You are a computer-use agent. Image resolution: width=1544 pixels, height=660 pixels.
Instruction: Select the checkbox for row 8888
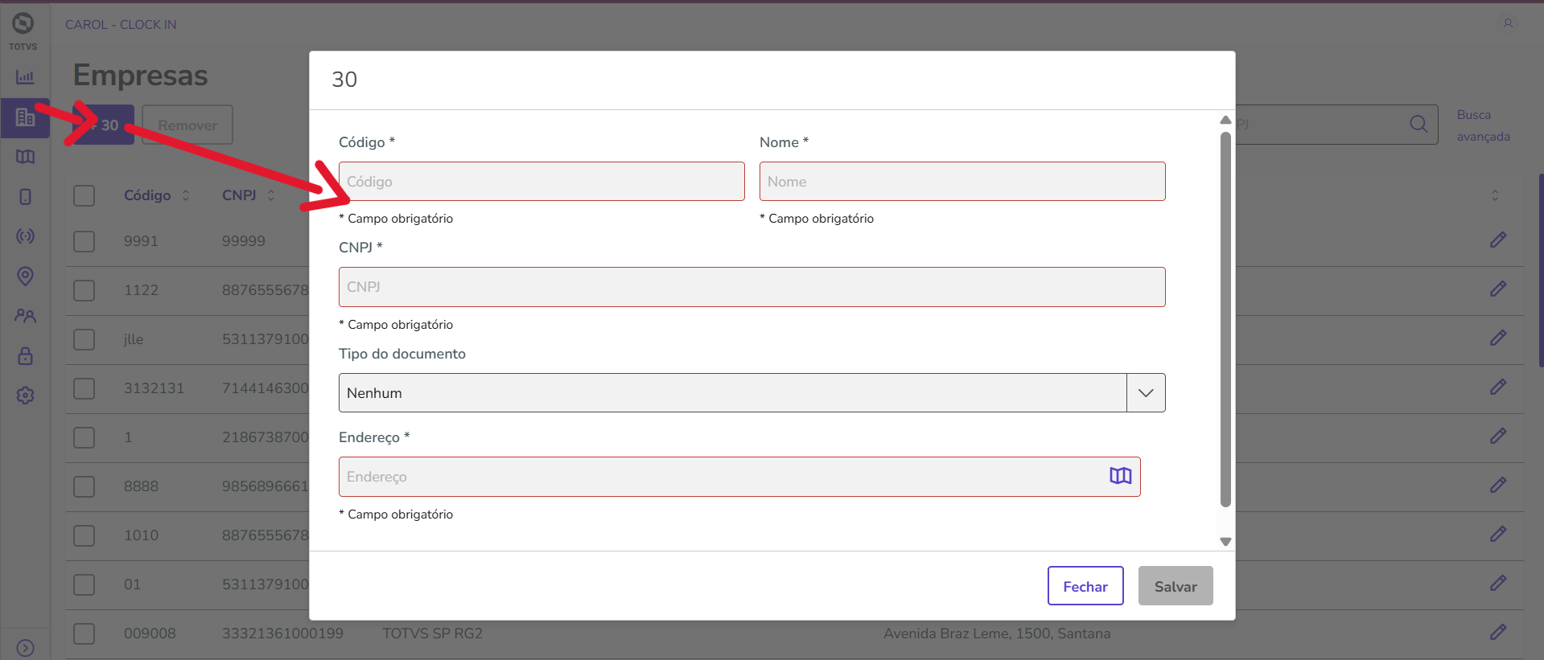(84, 486)
